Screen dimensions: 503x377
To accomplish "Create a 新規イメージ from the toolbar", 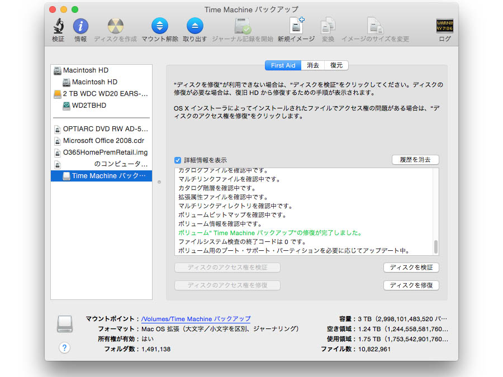I will (x=296, y=26).
